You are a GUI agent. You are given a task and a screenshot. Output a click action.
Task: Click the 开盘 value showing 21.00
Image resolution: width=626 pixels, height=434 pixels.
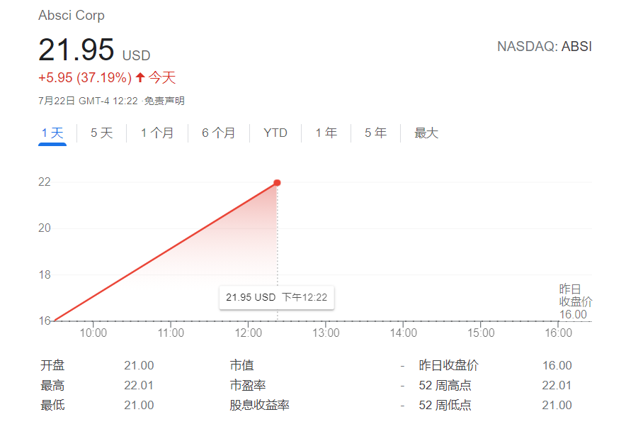(140, 365)
